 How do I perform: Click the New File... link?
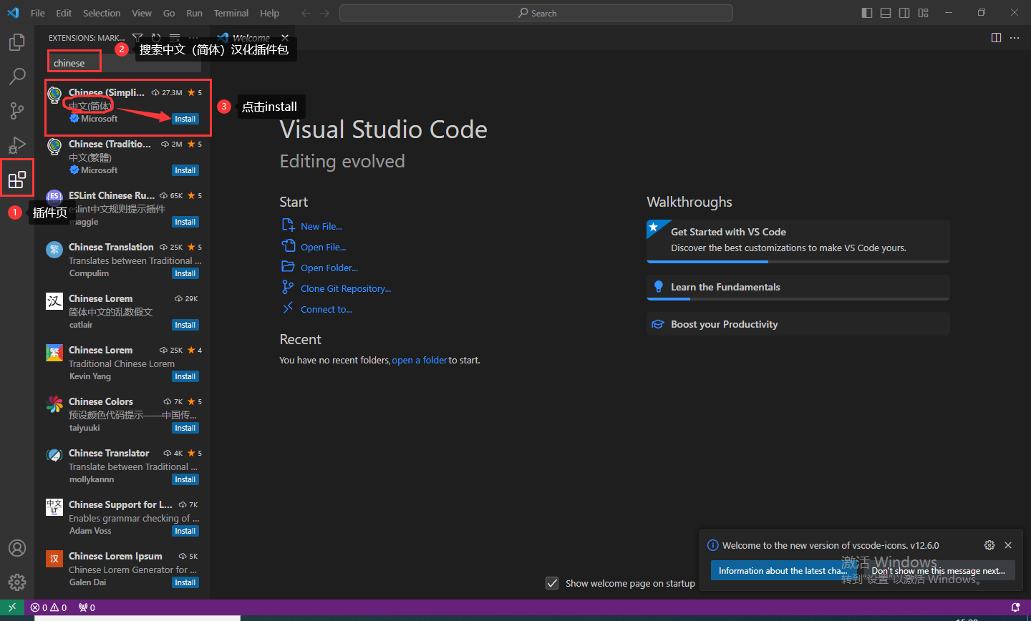(321, 226)
